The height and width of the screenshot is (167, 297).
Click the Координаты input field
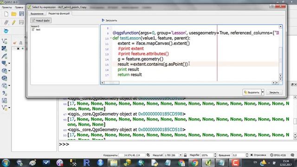[132, 155]
